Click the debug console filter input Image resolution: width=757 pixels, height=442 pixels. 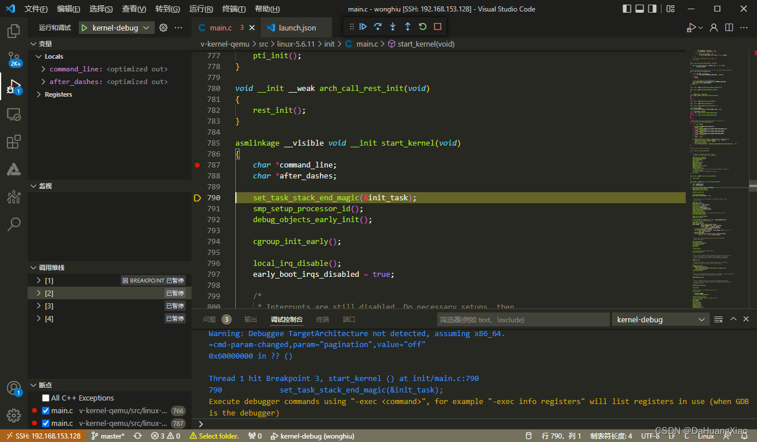click(x=523, y=319)
